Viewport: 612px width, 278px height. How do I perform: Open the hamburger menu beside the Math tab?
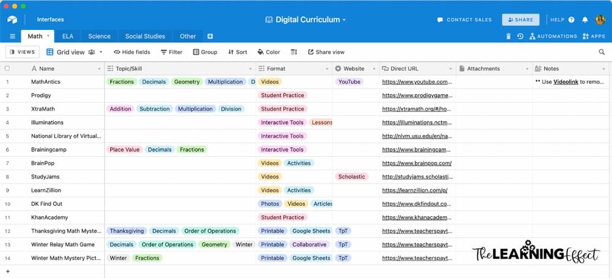(12, 36)
